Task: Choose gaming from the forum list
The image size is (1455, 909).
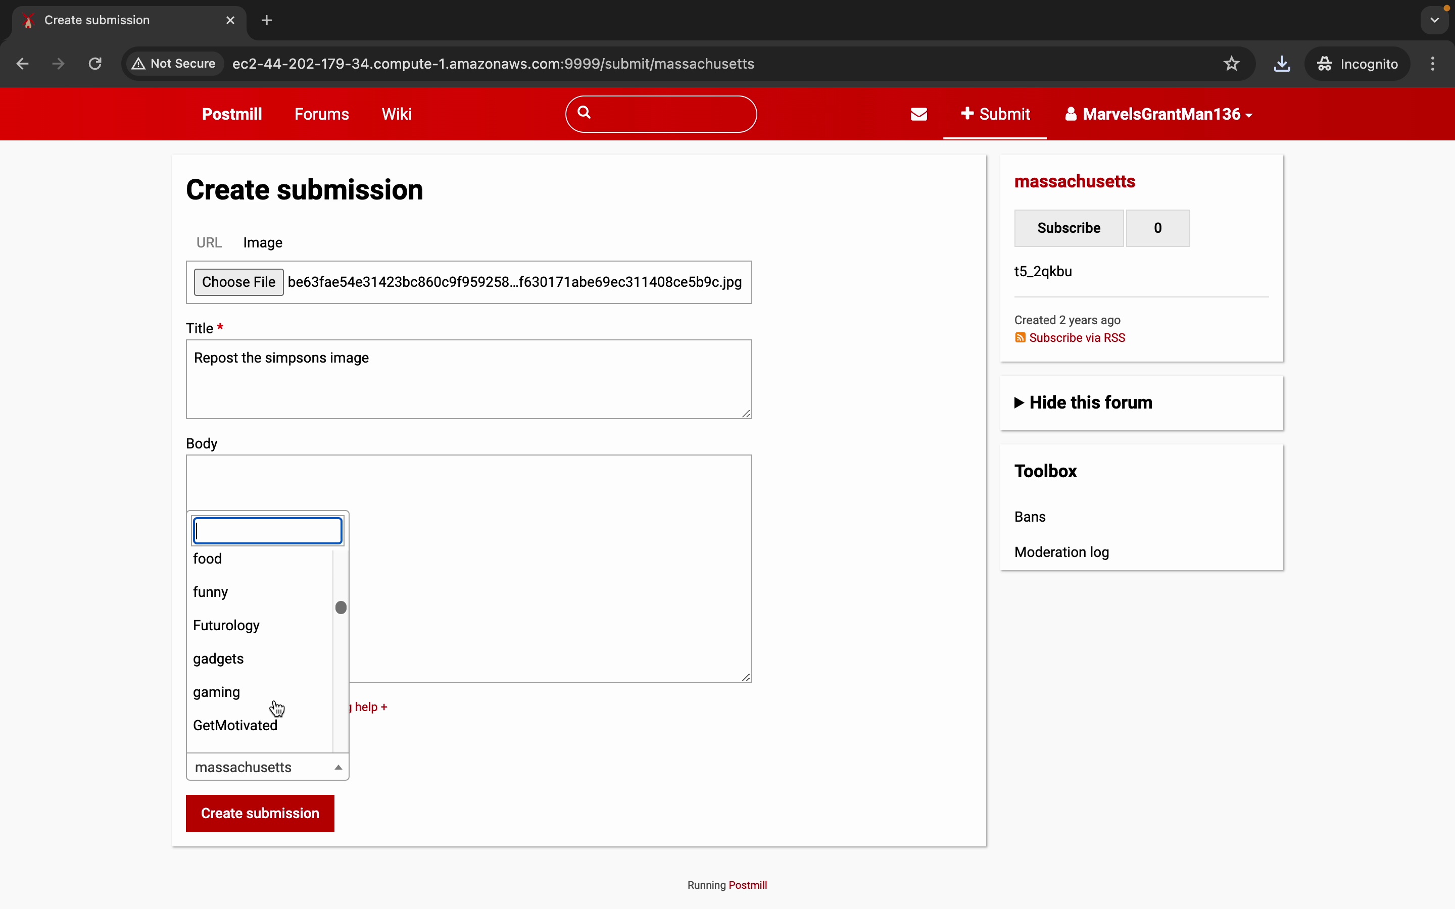Action: click(216, 692)
